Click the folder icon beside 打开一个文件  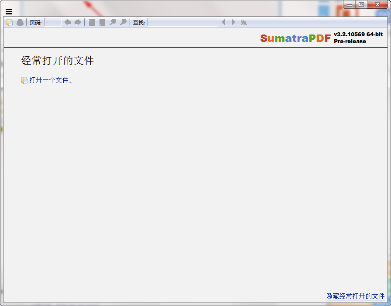(24, 80)
